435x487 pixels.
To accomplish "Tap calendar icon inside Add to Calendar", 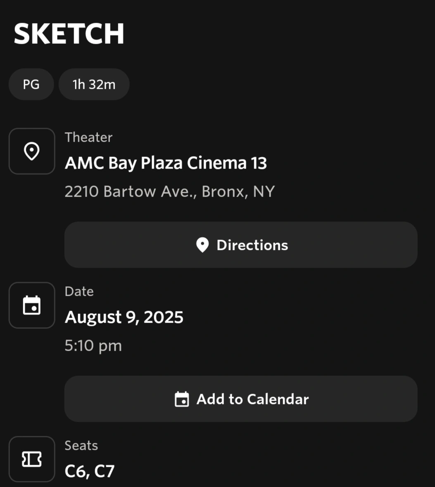I will [x=182, y=399].
